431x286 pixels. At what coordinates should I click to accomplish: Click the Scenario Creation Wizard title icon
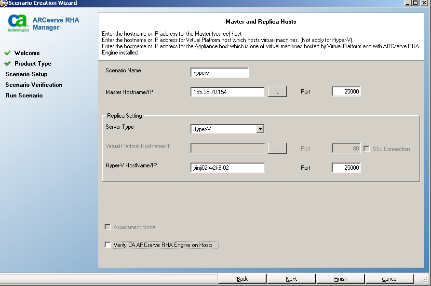click(4, 3)
